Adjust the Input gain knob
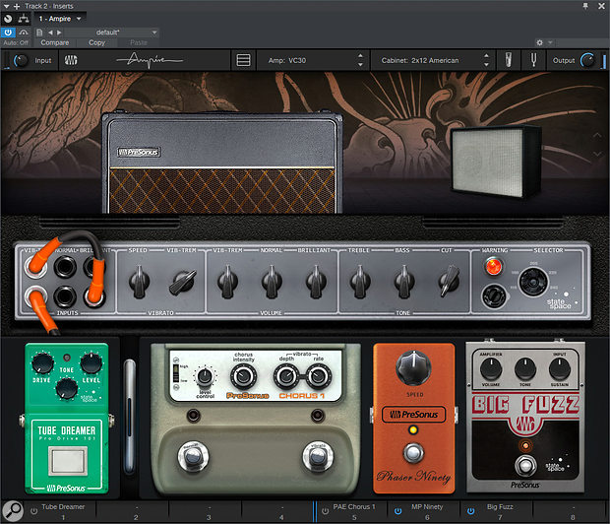Image resolution: width=610 pixels, height=524 pixels. pos(21,60)
